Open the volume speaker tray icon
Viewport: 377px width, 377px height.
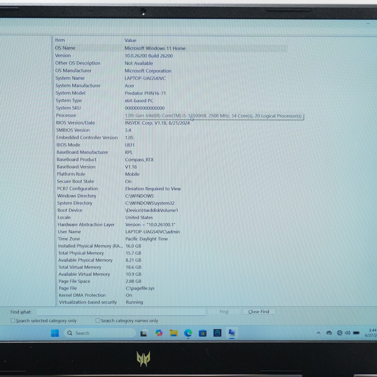click(348, 333)
